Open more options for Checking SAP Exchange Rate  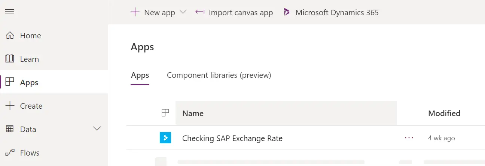[409, 138]
